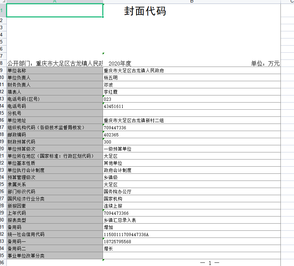Select the phone number 43451611
The height and width of the screenshot is (266, 294).
coord(192,106)
